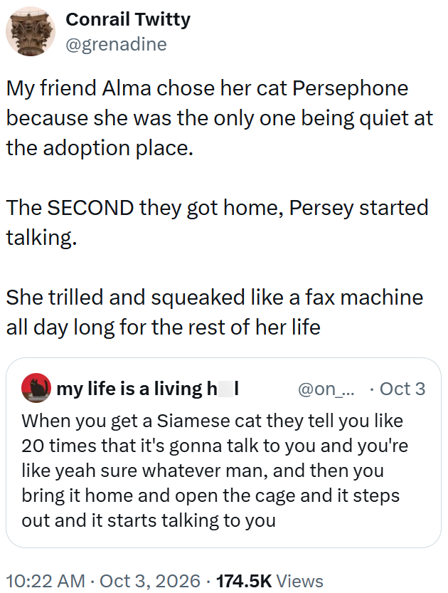This screenshot has height=593, width=448.
Task: Open Conrail Twitty's column-capital profile picture
Action: (30, 32)
